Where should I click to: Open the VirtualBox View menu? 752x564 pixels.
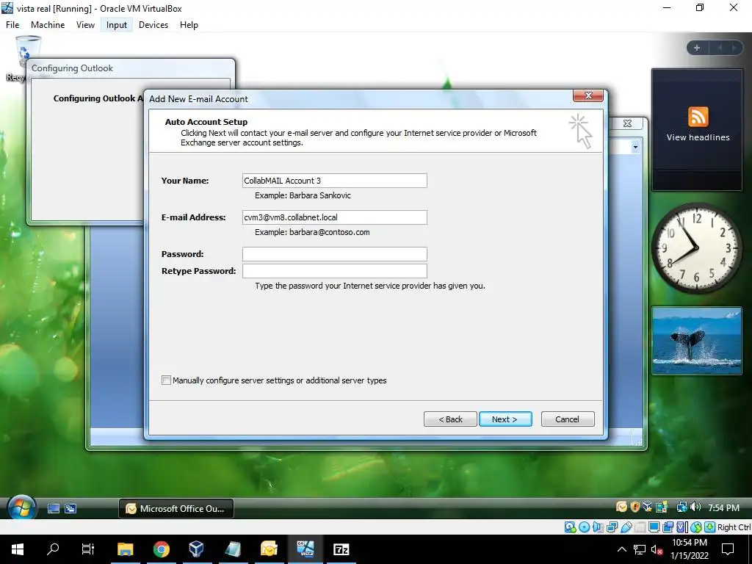coord(85,25)
